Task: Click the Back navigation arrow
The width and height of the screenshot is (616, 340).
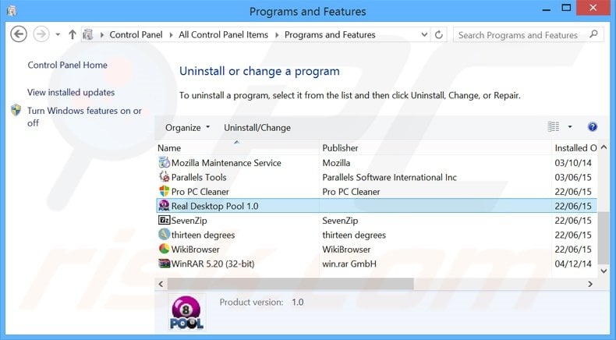Action: [x=19, y=34]
